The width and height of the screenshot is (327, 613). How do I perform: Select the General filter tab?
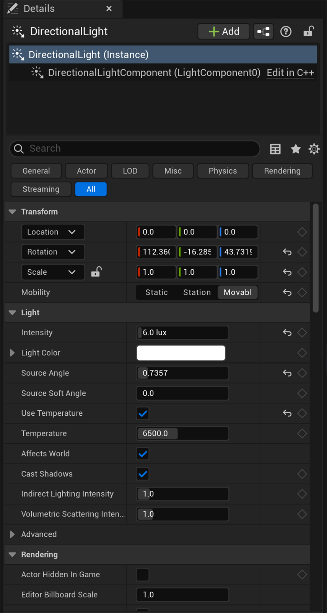point(36,171)
